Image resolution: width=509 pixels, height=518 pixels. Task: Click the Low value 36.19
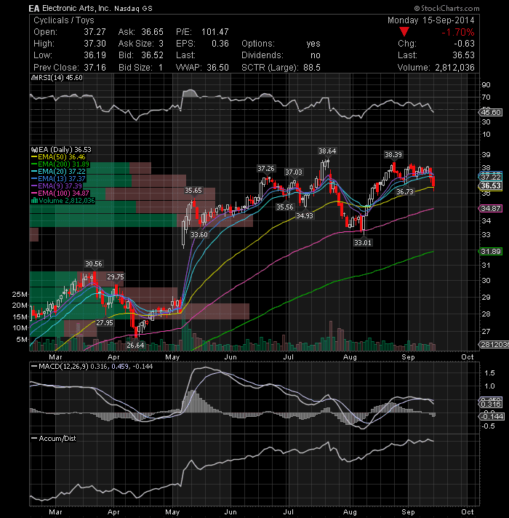(x=95, y=55)
